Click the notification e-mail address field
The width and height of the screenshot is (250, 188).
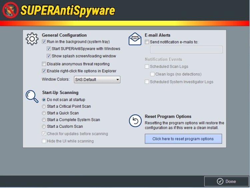pos(186,50)
